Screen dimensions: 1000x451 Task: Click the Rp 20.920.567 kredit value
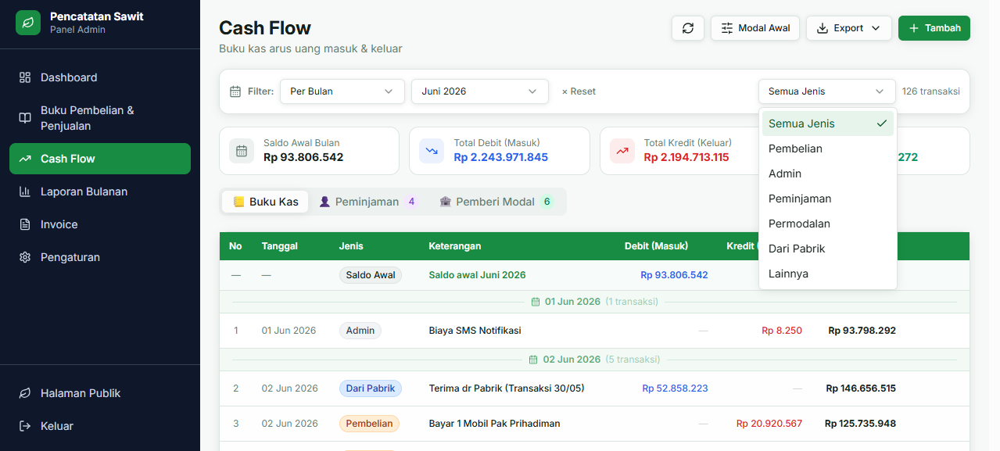click(x=769, y=424)
